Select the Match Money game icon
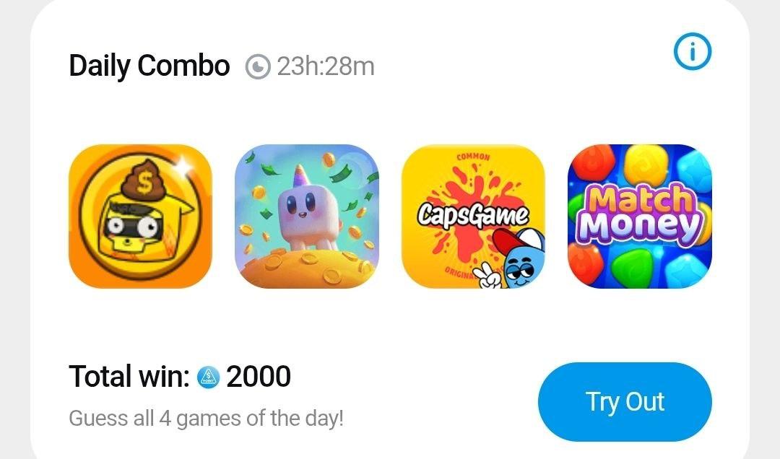780x459 pixels. (x=640, y=217)
